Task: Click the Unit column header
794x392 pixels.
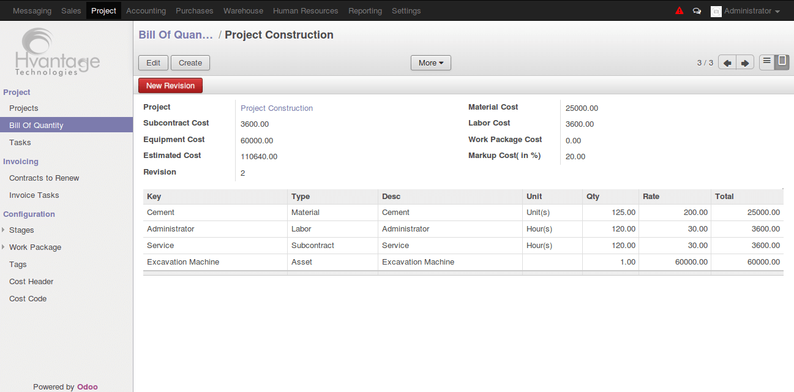Action: pos(553,197)
